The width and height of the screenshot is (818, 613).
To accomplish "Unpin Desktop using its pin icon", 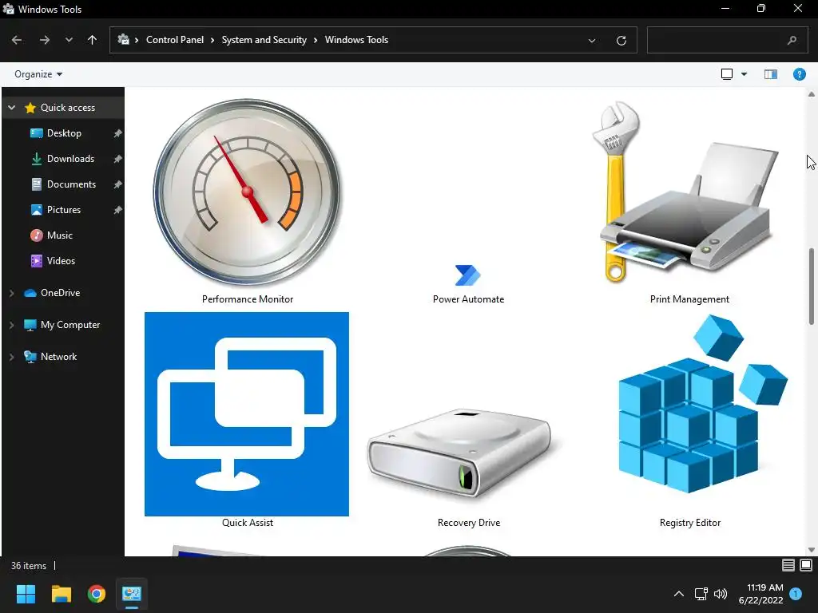I will pyautogui.click(x=118, y=133).
